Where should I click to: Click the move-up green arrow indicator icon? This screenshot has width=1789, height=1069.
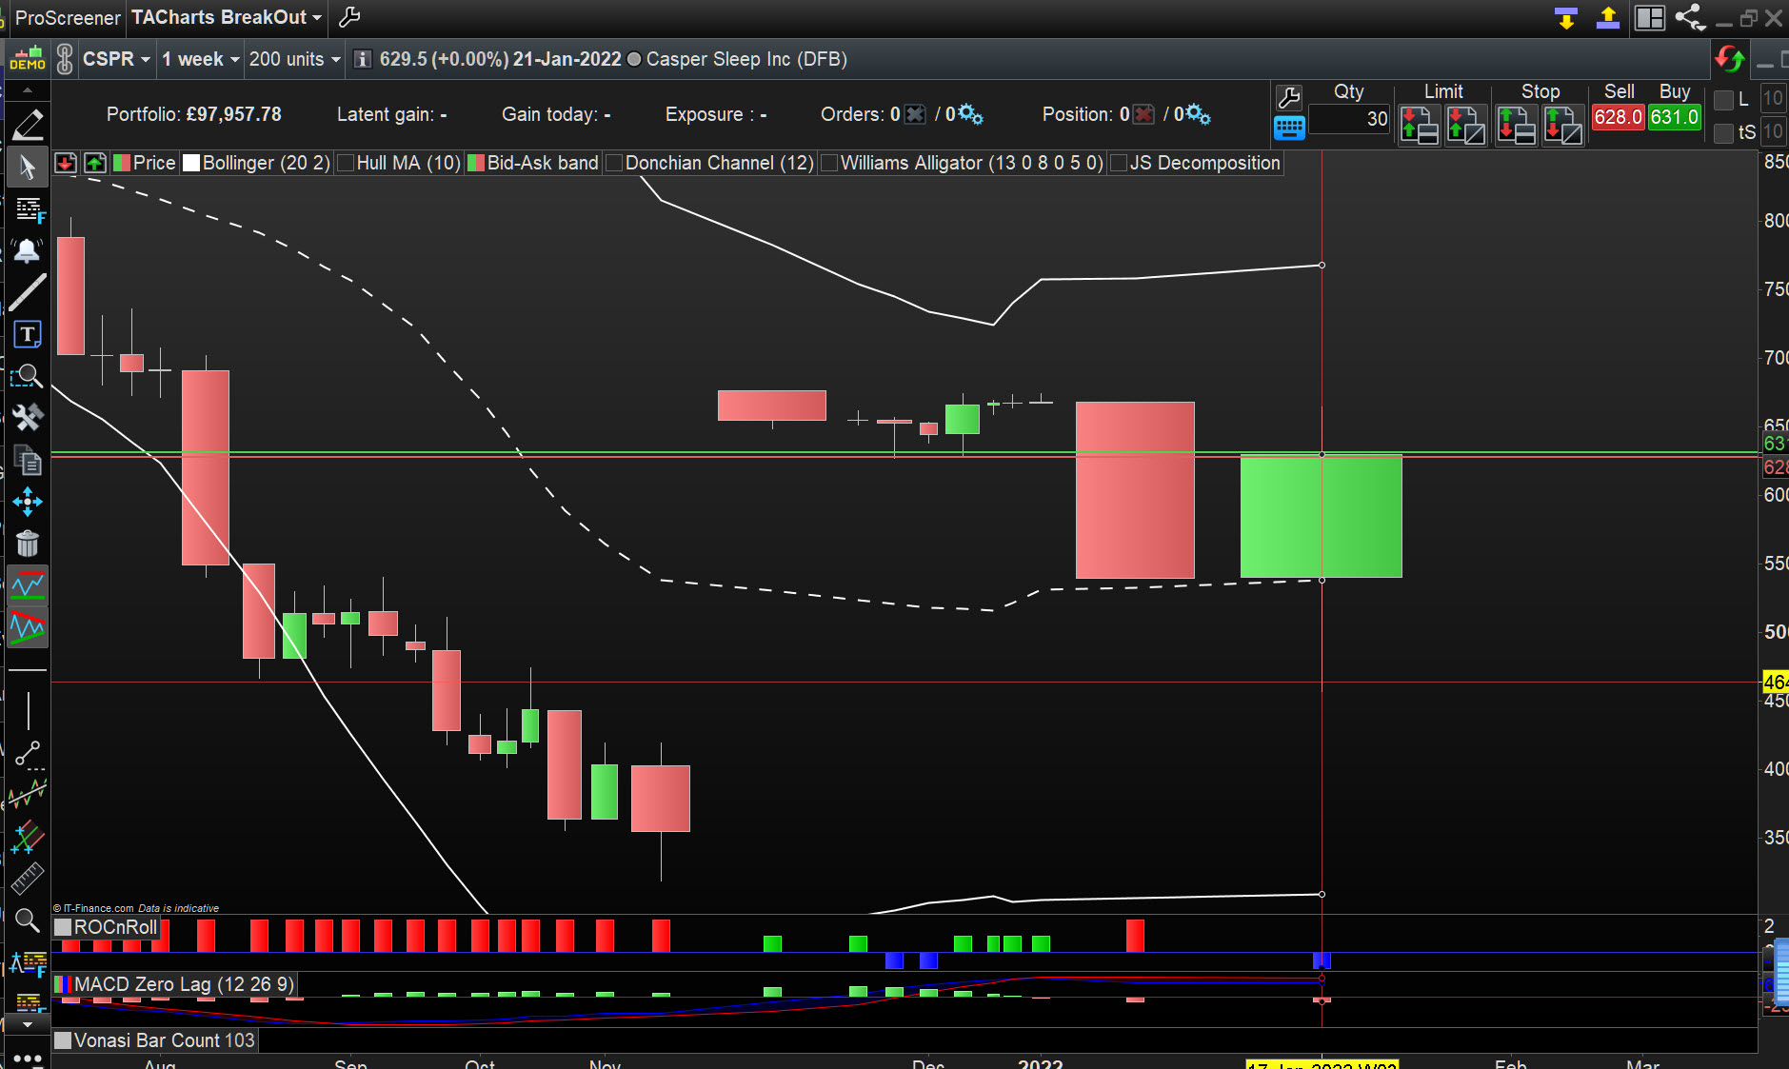point(94,163)
